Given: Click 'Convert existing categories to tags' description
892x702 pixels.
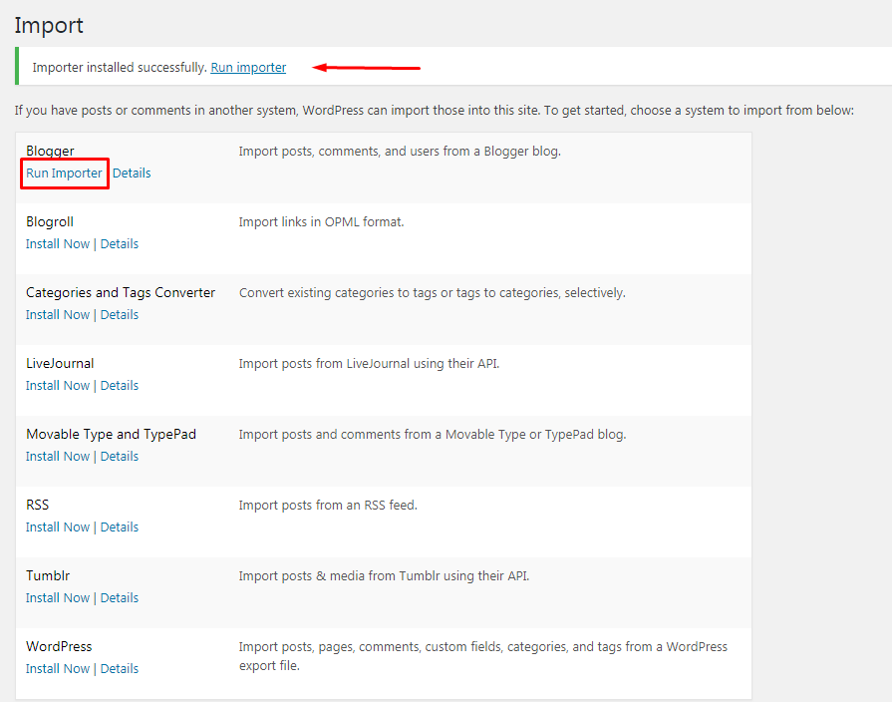Looking at the screenshot, I should pos(432,292).
